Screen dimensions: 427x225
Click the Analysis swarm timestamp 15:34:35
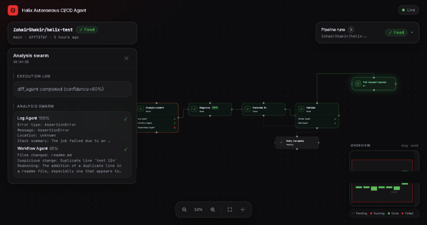click(21, 62)
